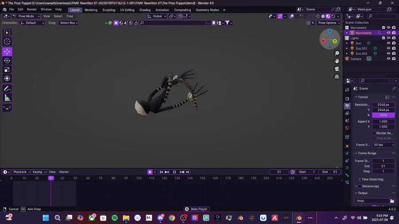Activate the Rotate tool
The height and width of the screenshot is (224, 399).
(x=7, y=61)
